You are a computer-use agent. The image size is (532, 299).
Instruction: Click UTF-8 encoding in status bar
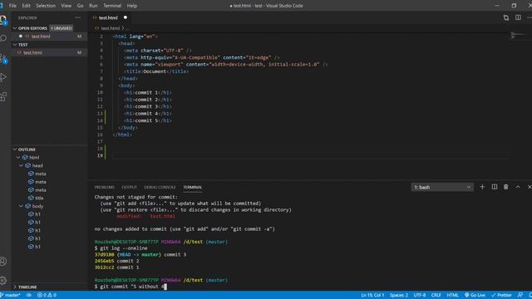pyautogui.click(x=419, y=296)
